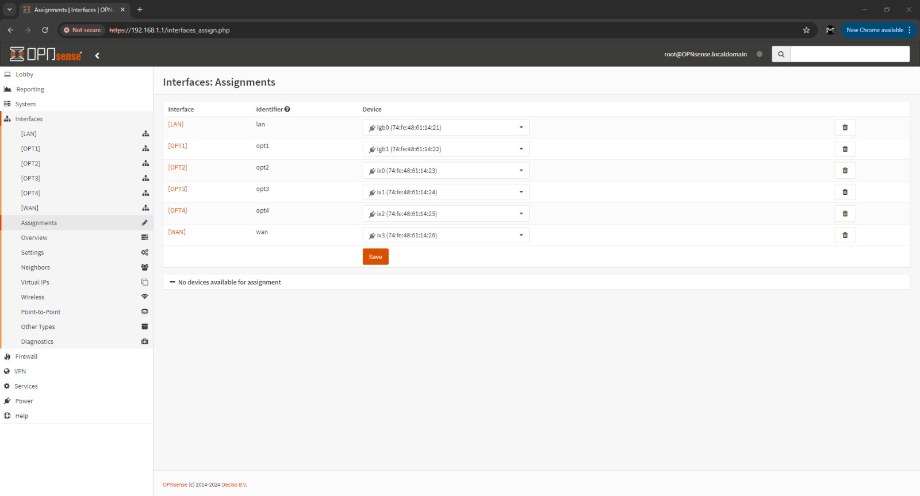The width and height of the screenshot is (920, 496).
Task: Click the Not secure site badge
Action: click(x=82, y=30)
